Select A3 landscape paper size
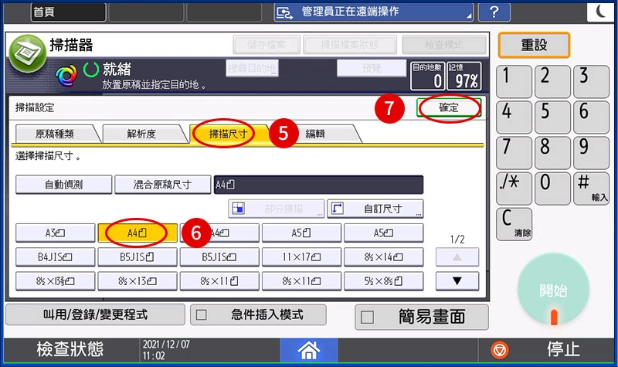 click(55, 233)
